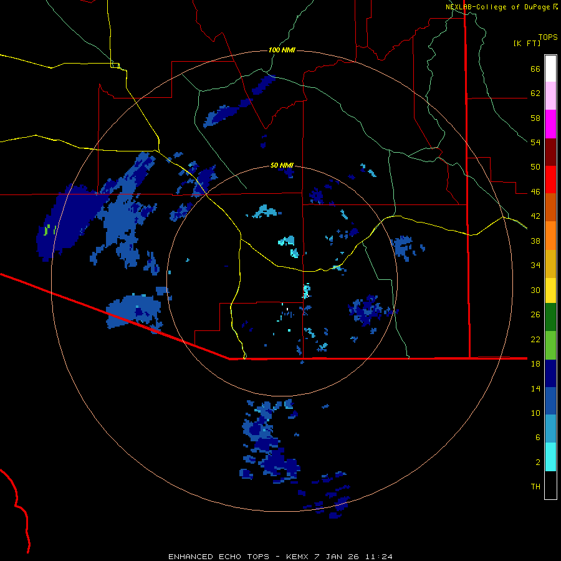Click the '58' legend value label
The height and width of the screenshot is (561, 561).
click(x=535, y=118)
